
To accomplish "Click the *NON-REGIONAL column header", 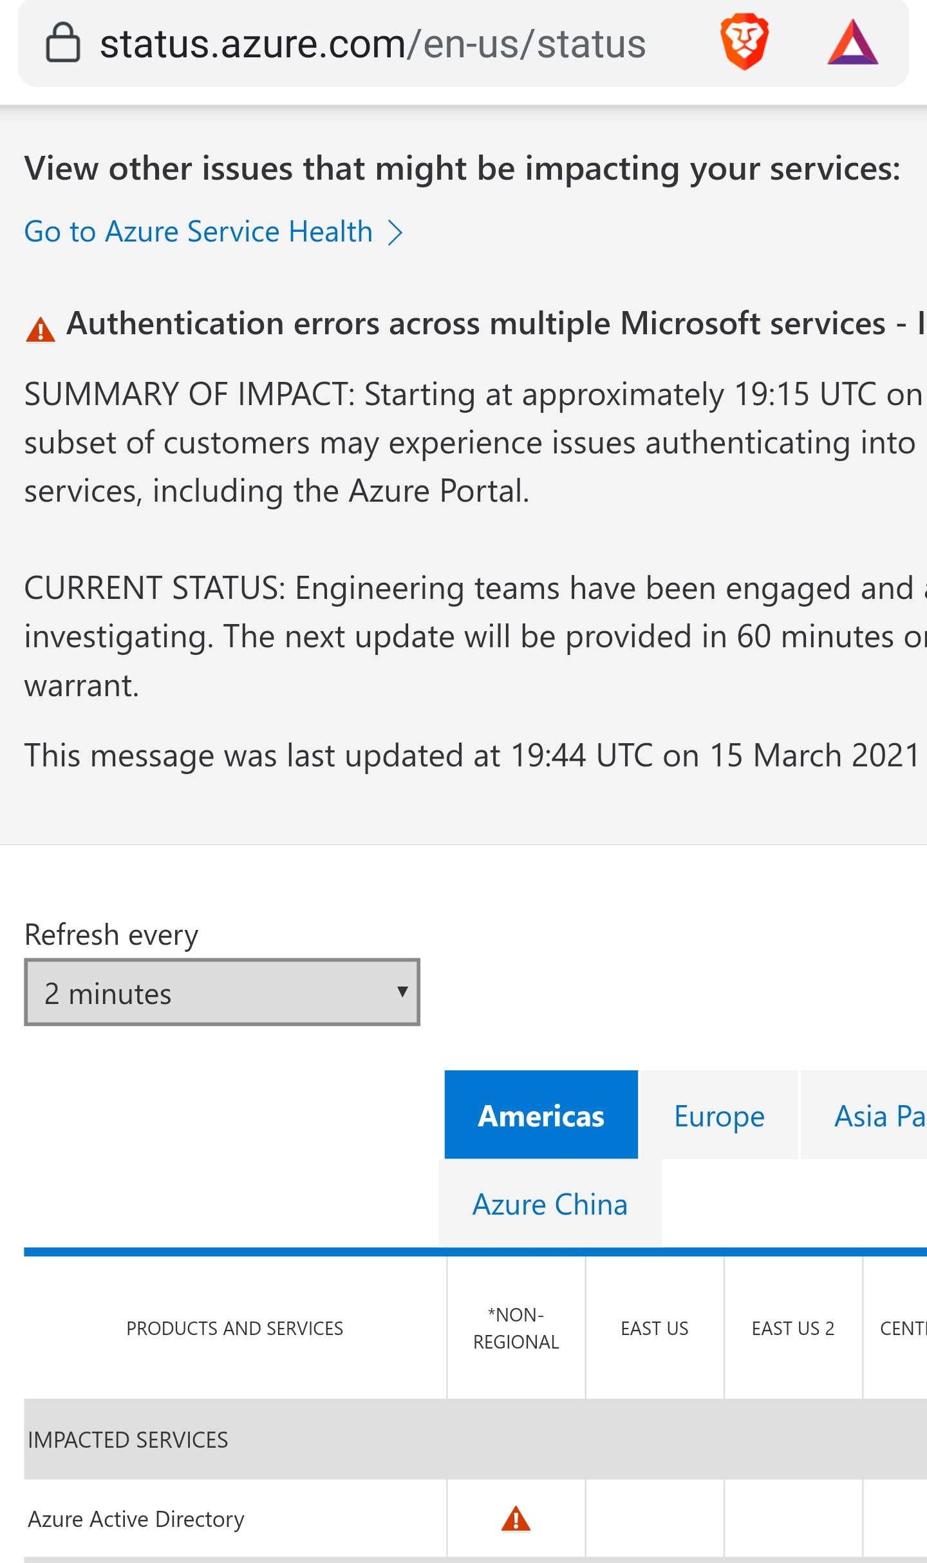I will click(516, 1328).
